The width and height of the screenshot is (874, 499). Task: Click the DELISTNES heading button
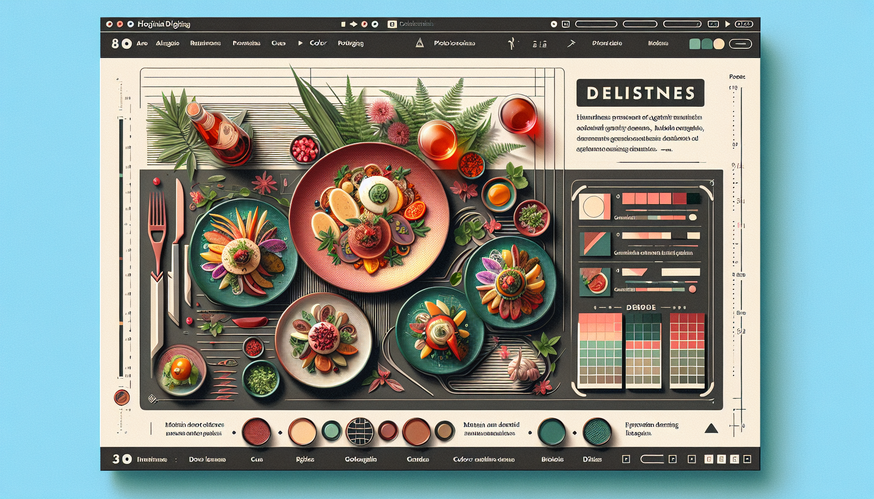640,93
